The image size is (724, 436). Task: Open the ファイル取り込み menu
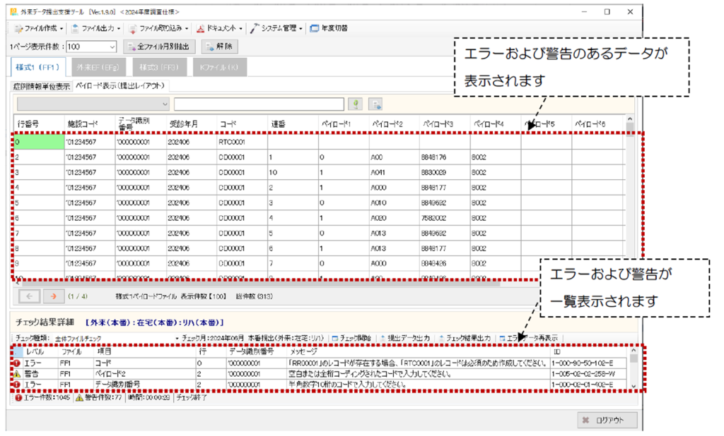point(158,29)
